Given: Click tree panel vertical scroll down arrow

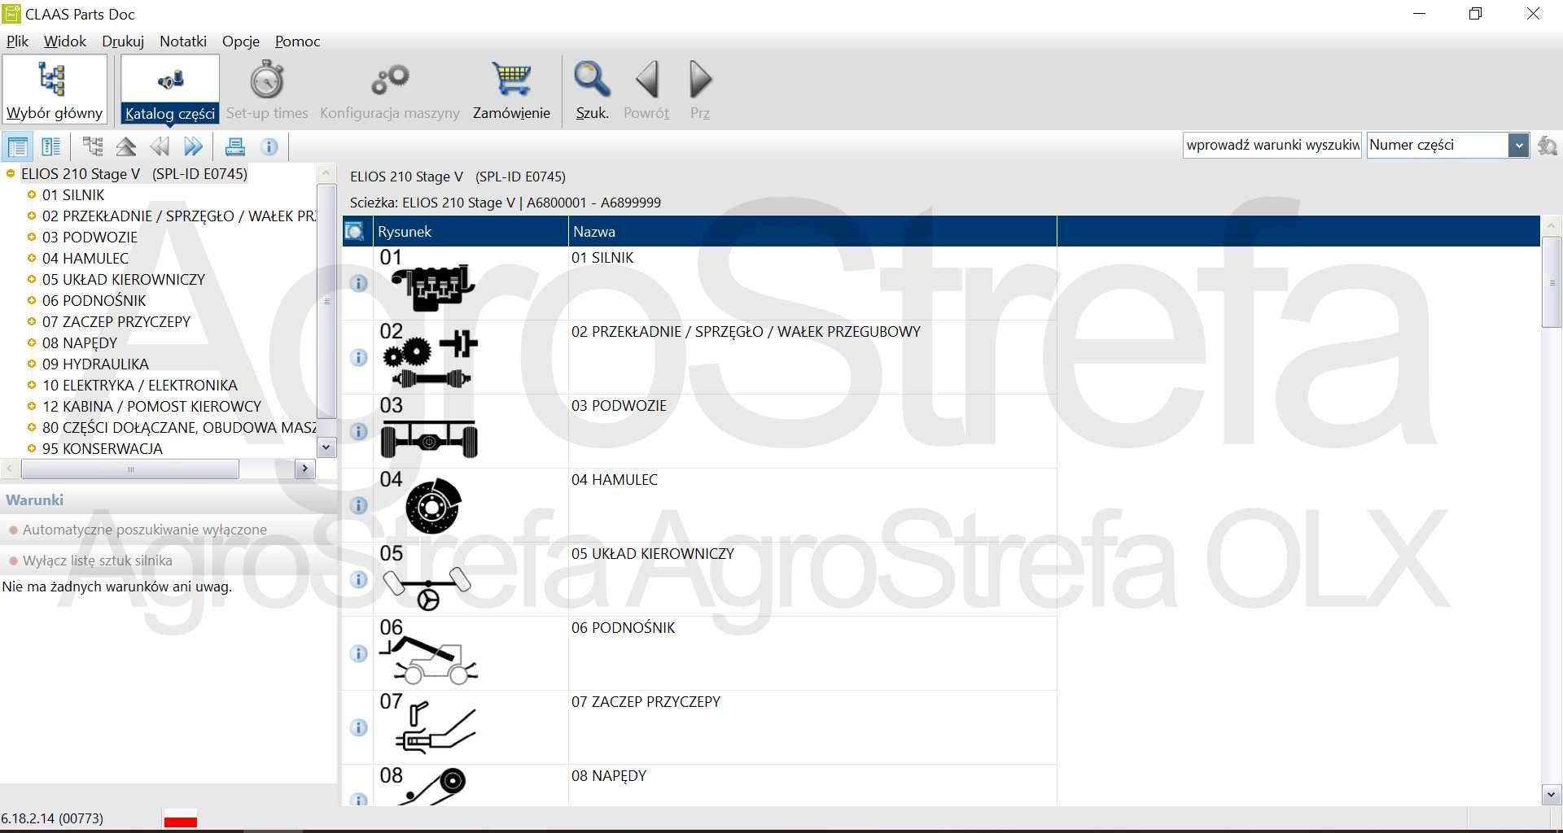Looking at the screenshot, I should click(x=326, y=447).
